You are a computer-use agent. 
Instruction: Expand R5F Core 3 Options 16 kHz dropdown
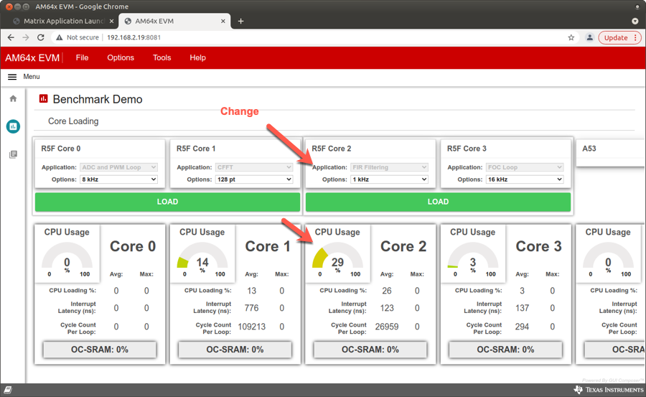coord(525,179)
